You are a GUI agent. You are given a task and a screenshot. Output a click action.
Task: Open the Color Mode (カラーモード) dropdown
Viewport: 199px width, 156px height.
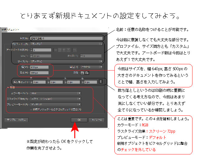pos(55,93)
